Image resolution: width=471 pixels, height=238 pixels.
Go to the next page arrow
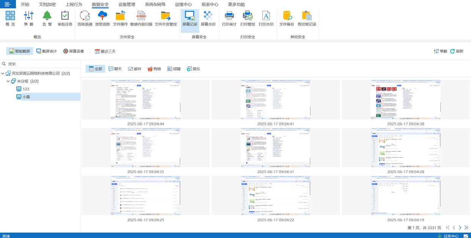(x=460, y=228)
